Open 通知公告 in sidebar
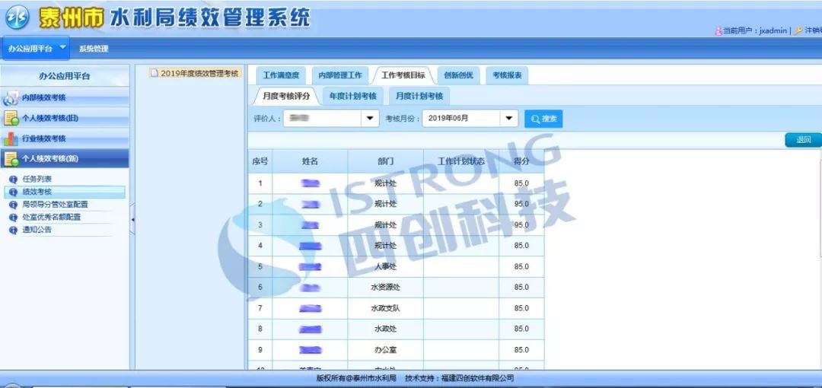Viewport: 822px width, 388px height. tap(37, 230)
